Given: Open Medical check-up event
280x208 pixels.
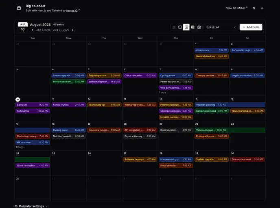Looking at the screenshot, I should pyautogui.click(x=212, y=56).
